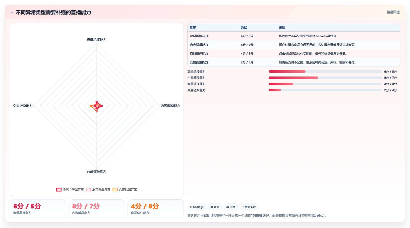
Task: Click radar axis label 交易链路能力
Action: click(23, 106)
